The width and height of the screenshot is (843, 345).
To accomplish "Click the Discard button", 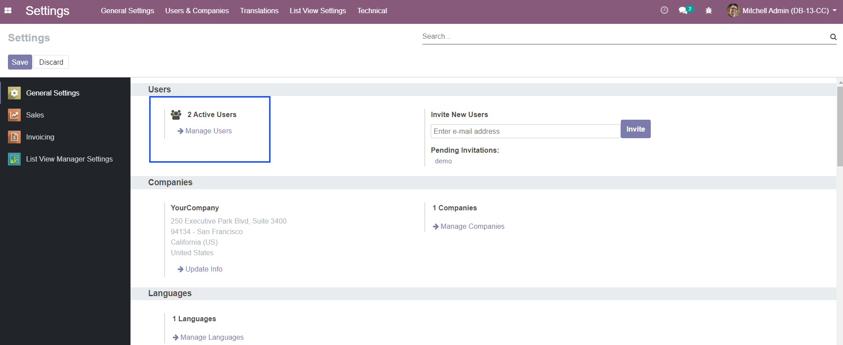I will pyautogui.click(x=51, y=62).
